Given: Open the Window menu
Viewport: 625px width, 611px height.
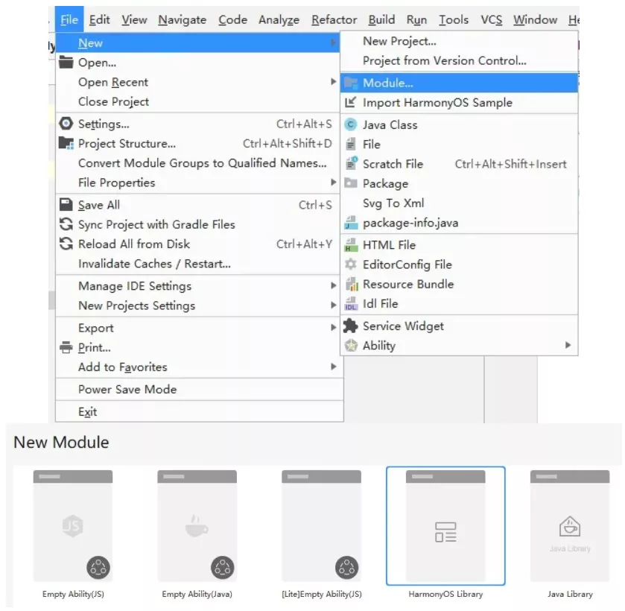Looking at the screenshot, I should (x=535, y=19).
